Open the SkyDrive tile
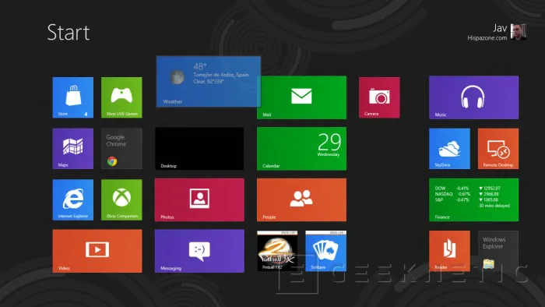Image resolution: width=545 pixels, height=307 pixels. [450, 149]
